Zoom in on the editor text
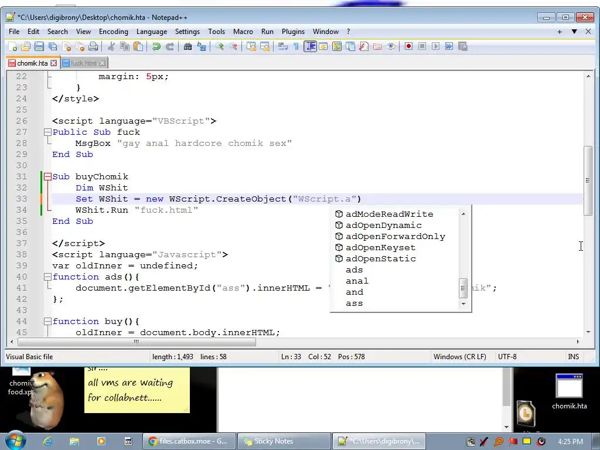 [219, 47]
